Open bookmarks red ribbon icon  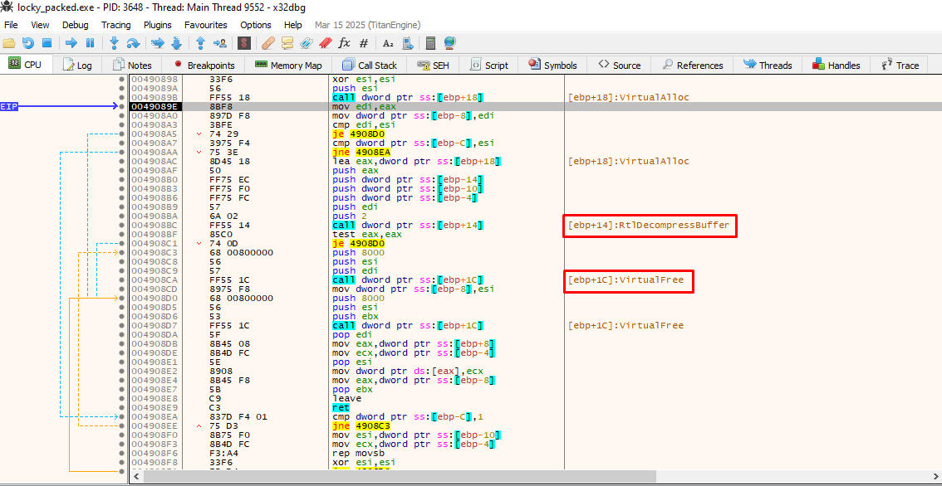point(325,43)
